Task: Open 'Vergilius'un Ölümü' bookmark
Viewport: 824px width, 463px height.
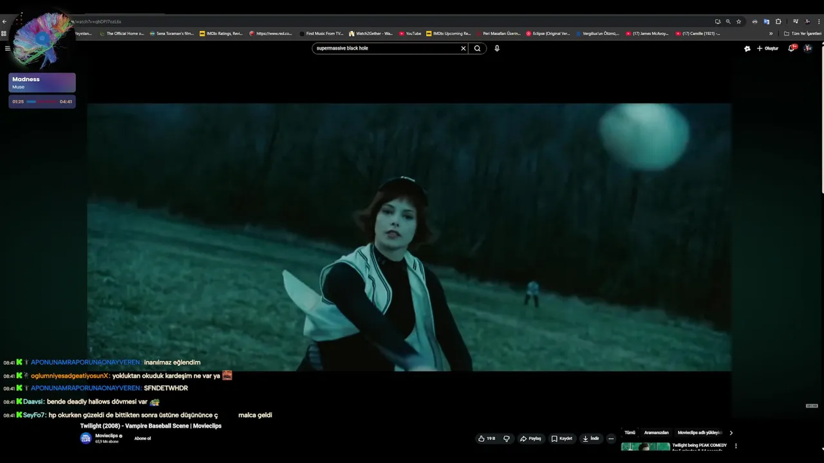Action: point(597,33)
